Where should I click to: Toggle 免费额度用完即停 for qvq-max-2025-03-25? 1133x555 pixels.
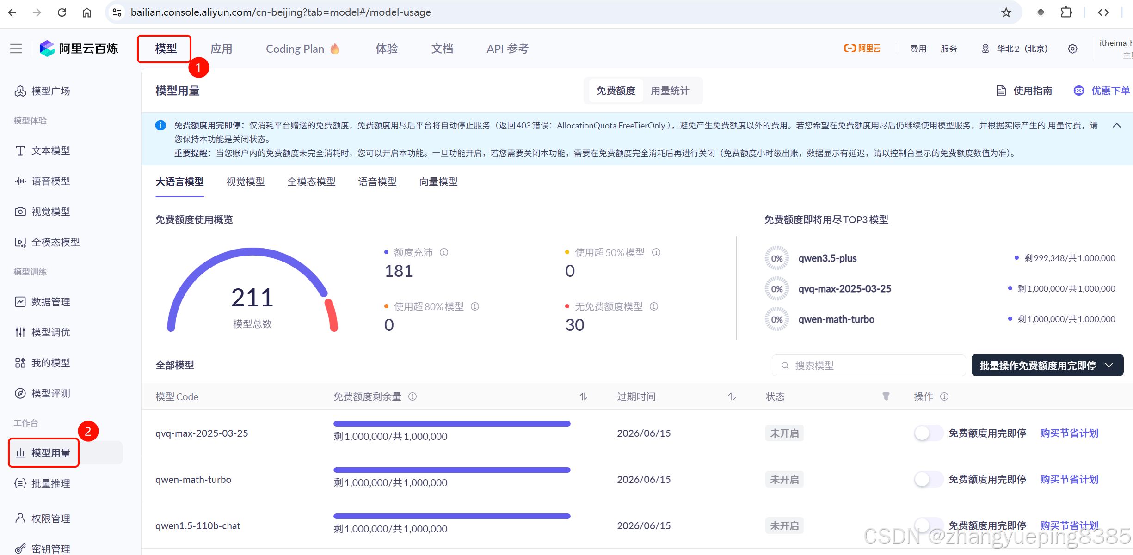point(928,433)
